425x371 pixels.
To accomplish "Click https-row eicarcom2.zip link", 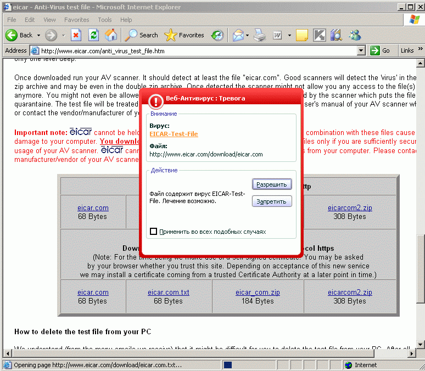I will click(350, 293).
